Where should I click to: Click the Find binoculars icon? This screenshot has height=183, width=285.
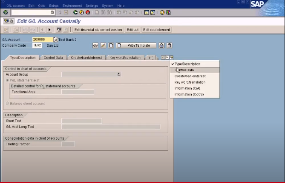click(x=103, y=12)
